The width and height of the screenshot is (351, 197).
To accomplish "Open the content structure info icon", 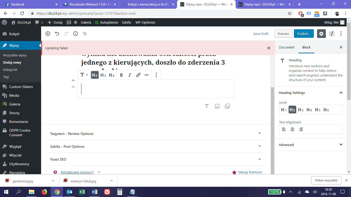I will point(76,34).
